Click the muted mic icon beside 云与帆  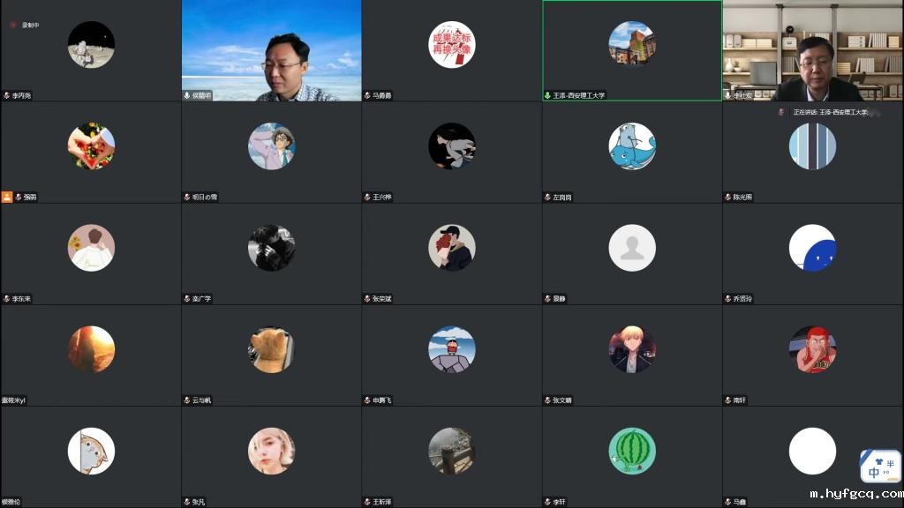(187, 400)
